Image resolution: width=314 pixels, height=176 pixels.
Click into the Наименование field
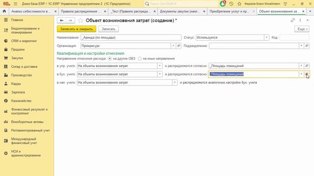[131, 38]
